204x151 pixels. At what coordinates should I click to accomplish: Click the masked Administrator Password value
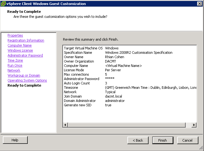click(110, 79)
